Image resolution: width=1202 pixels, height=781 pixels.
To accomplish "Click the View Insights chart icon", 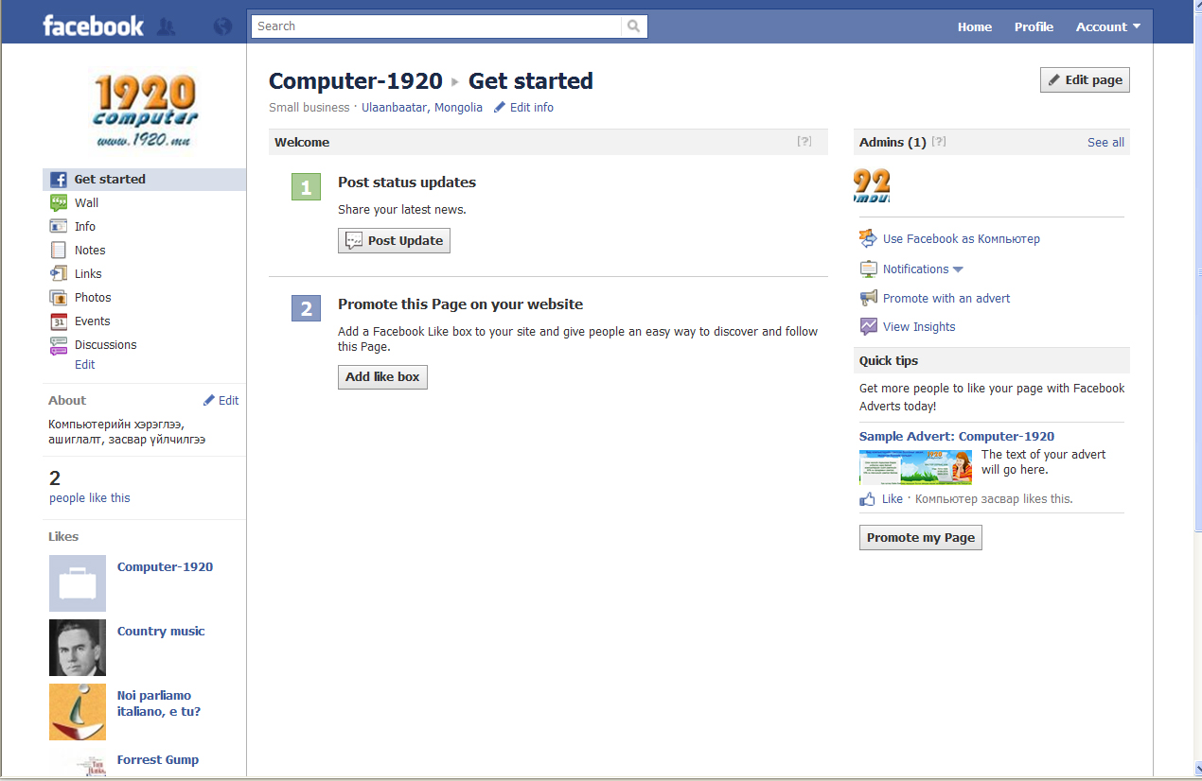I will click(868, 327).
